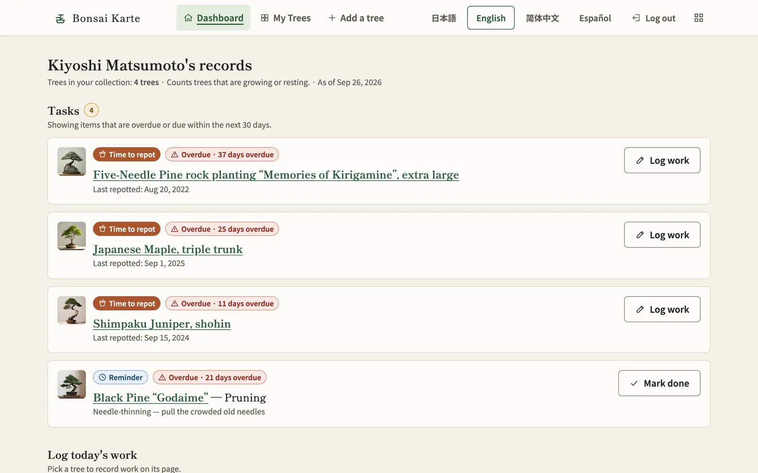Click the grid icon beside My Trees
The image size is (758, 473).
click(265, 18)
